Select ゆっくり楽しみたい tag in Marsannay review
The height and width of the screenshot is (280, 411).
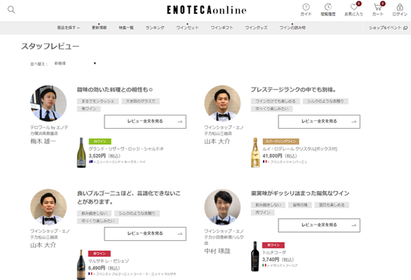[97, 221]
